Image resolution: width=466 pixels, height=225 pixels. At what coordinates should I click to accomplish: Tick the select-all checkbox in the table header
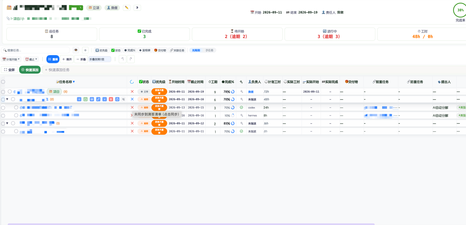pyautogui.click(x=3, y=82)
